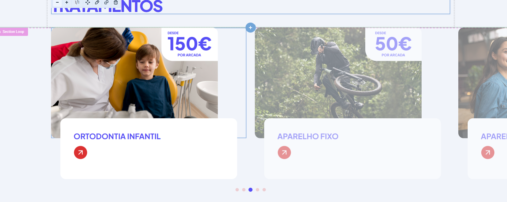Go to first carousel pagination dot
This screenshot has width=507, height=202.
pos(237,190)
